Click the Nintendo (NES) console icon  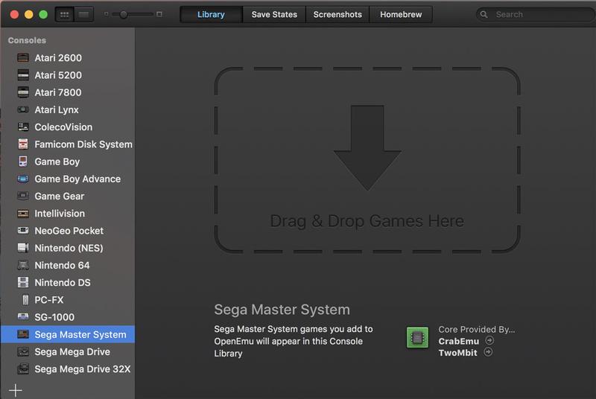pyautogui.click(x=23, y=248)
